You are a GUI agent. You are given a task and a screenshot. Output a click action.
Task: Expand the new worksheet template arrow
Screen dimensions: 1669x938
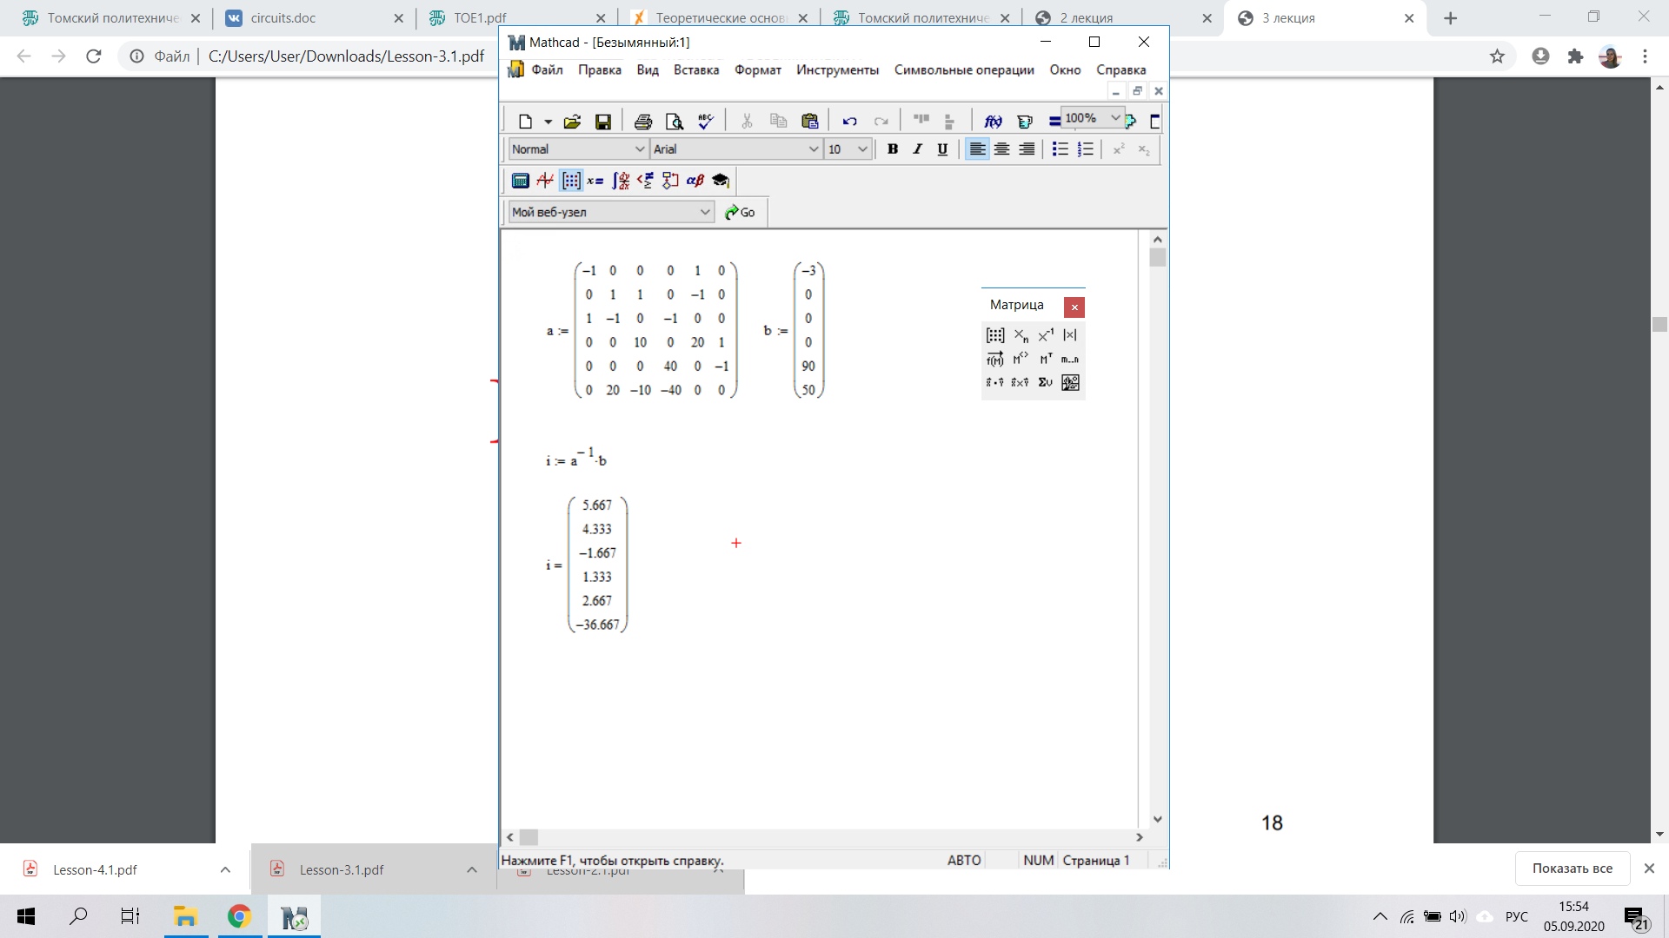(548, 122)
